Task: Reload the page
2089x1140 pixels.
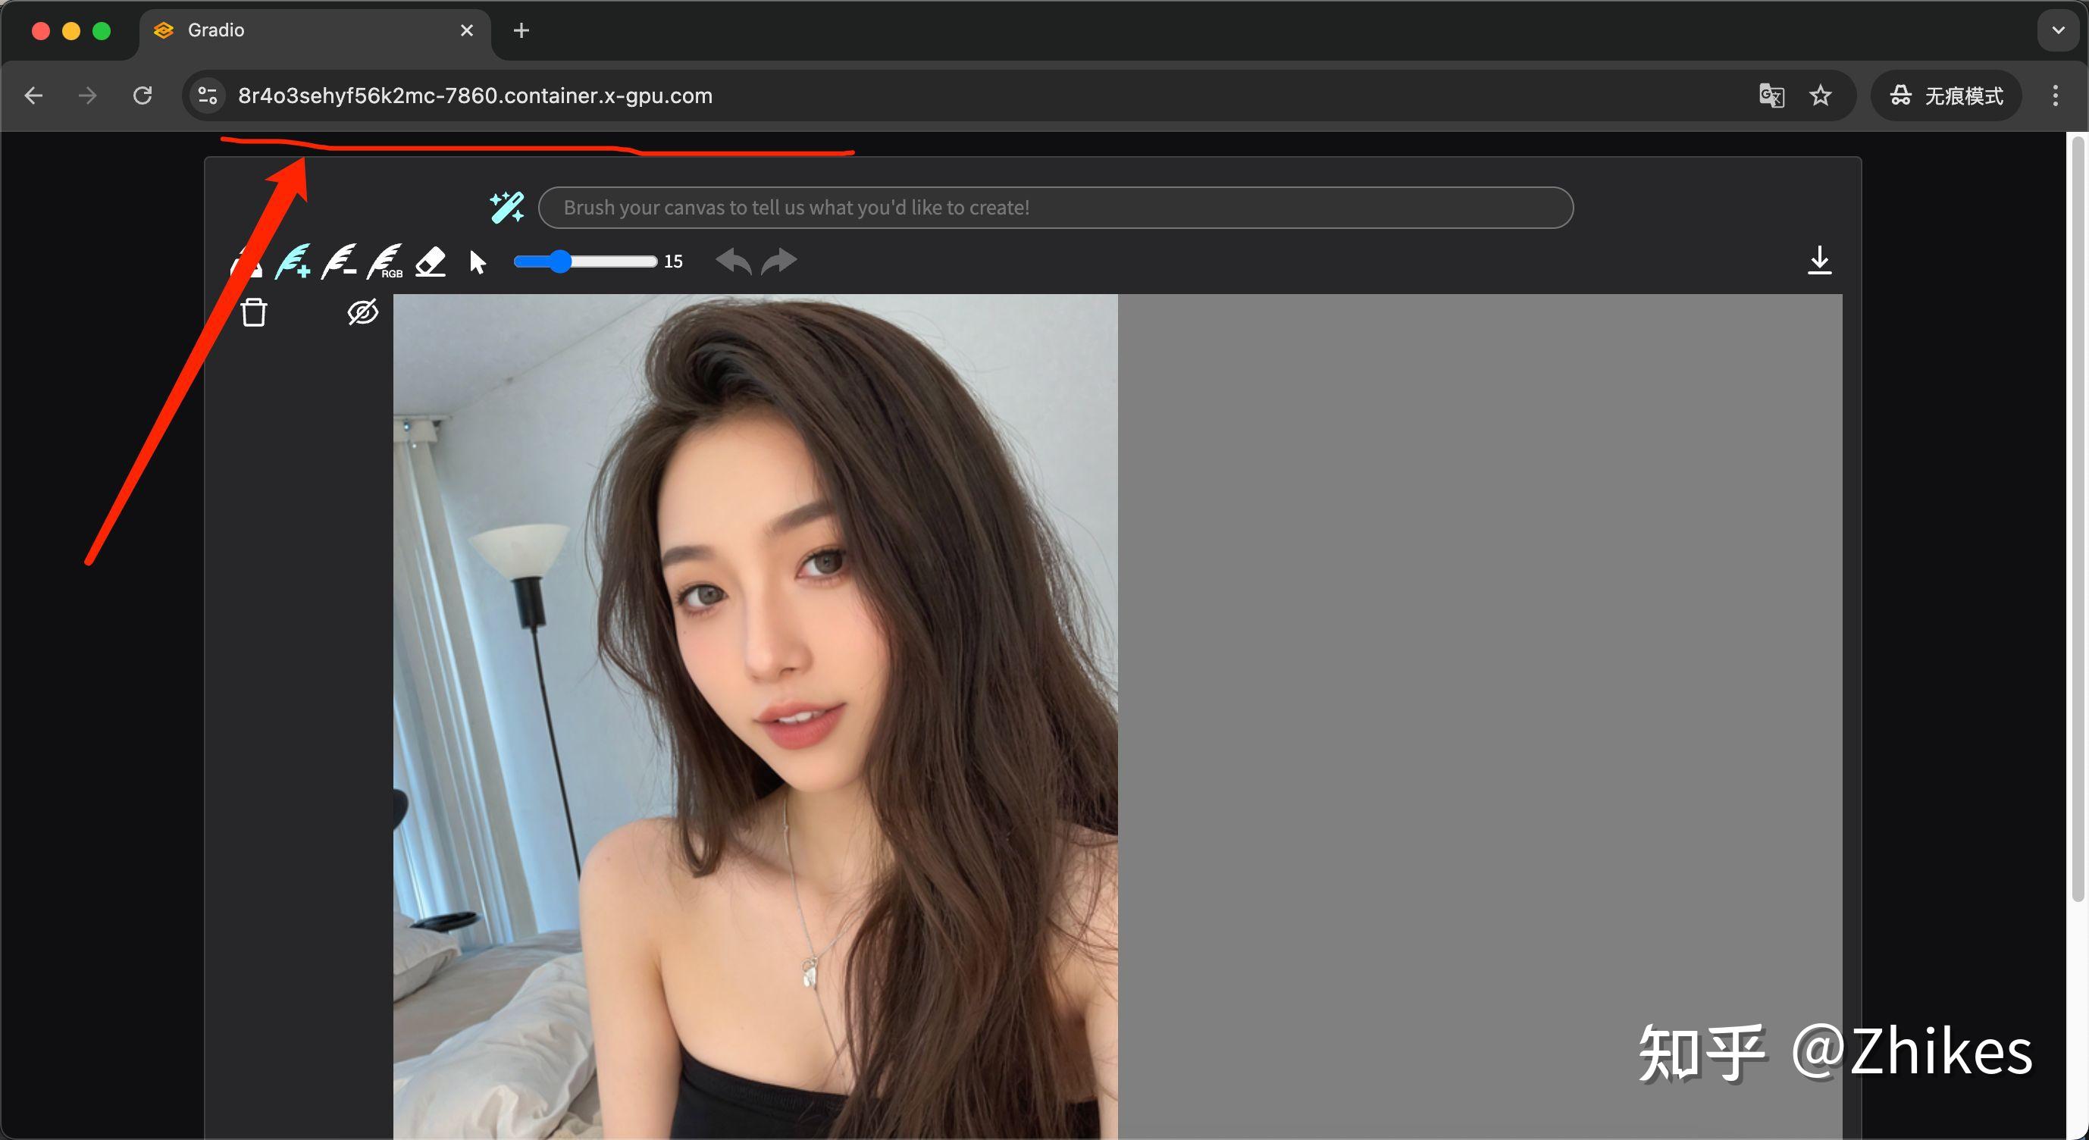Action: pyautogui.click(x=143, y=96)
